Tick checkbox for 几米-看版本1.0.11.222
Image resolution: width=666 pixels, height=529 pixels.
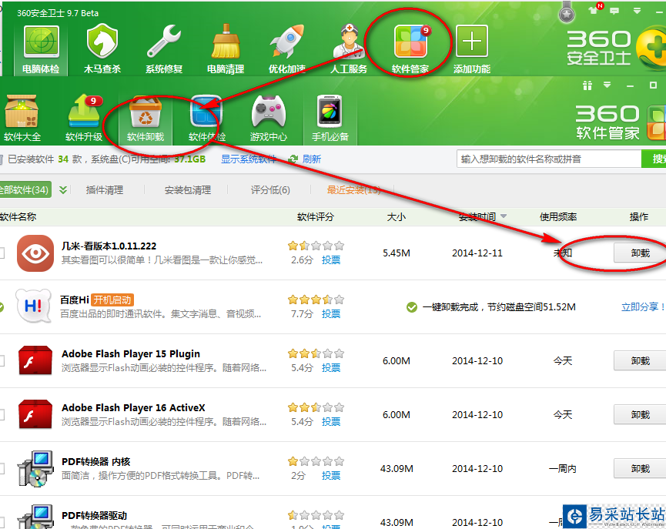[2, 253]
